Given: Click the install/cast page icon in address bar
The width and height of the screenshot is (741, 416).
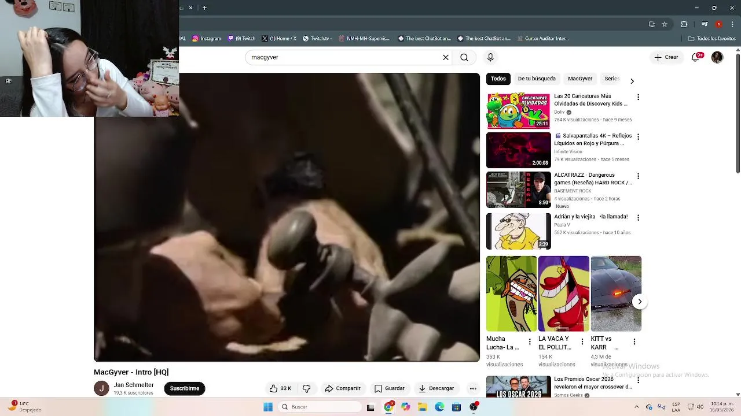Looking at the screenshot, I should point(652,24).
